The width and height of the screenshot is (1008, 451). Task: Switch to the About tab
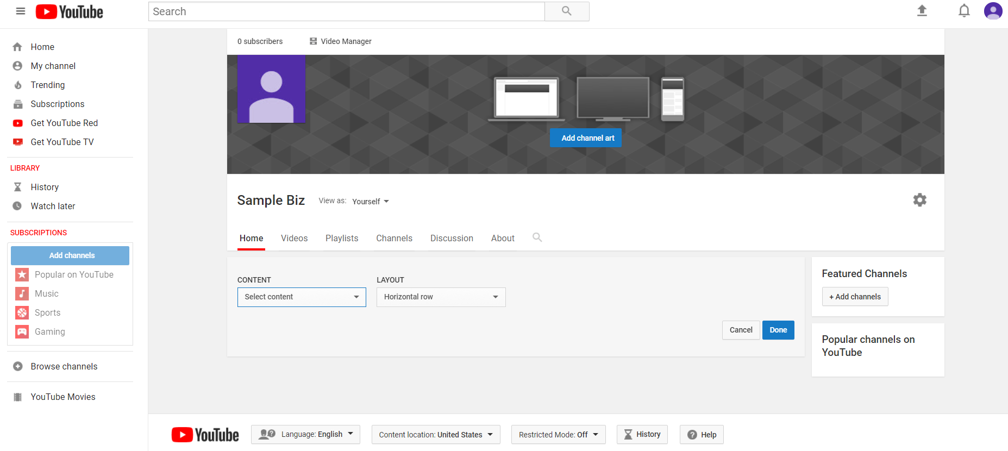[x=503, y=239]
